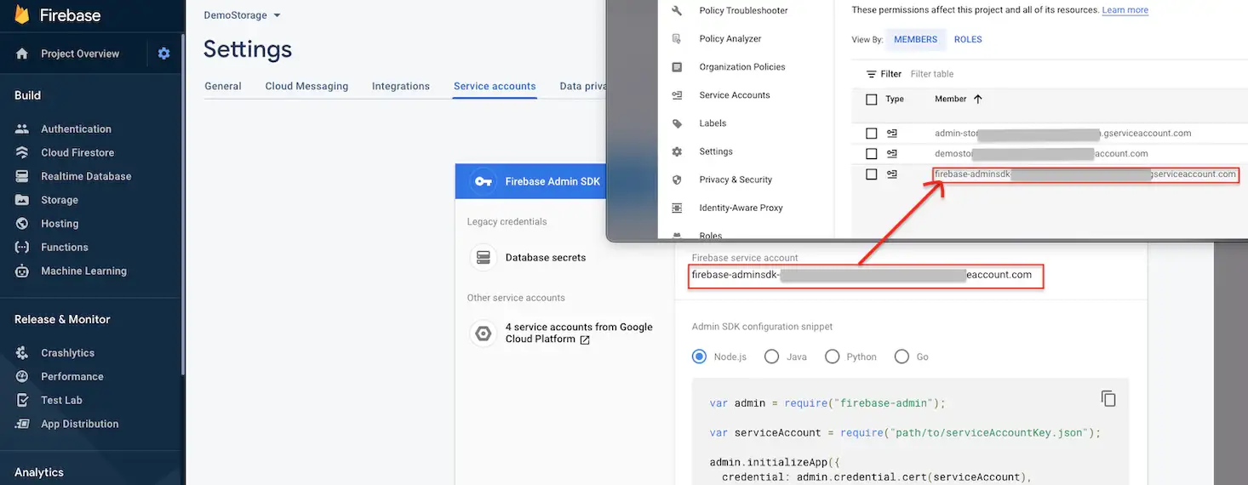Image resolution: width=1248 pixels, height=485 pixels.
Task: Click the Learn more link
Action: click(1125, 10)
